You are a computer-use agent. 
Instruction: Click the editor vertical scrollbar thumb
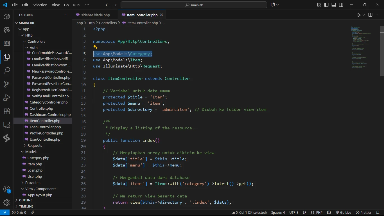[382, 51]
